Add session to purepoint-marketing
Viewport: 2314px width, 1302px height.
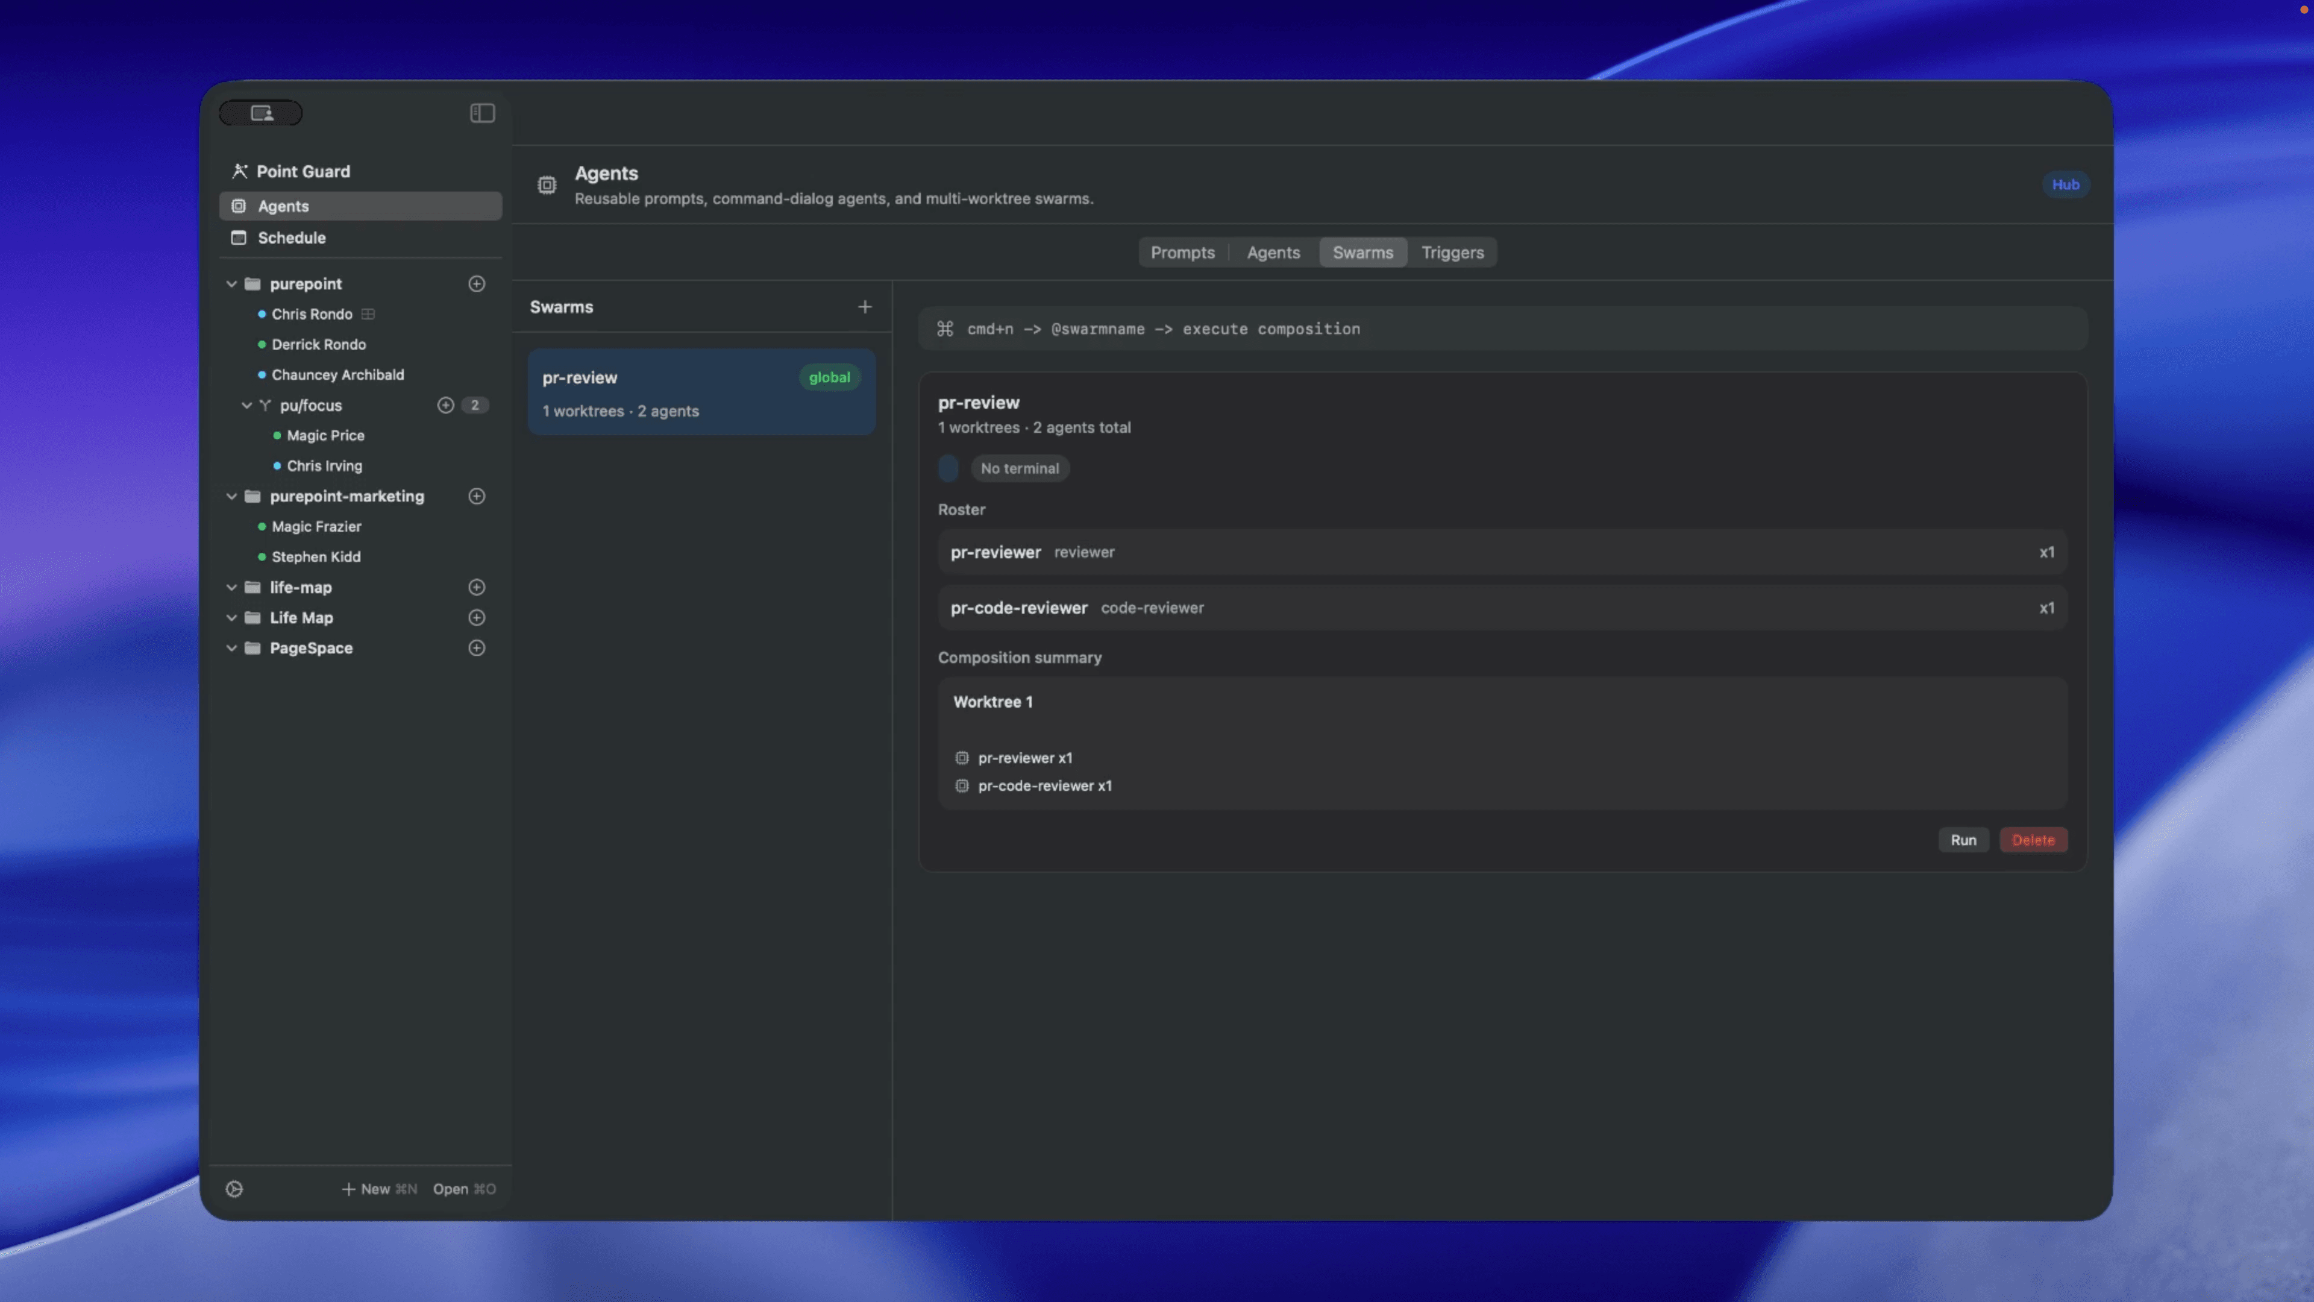click(x=477, y=496)
